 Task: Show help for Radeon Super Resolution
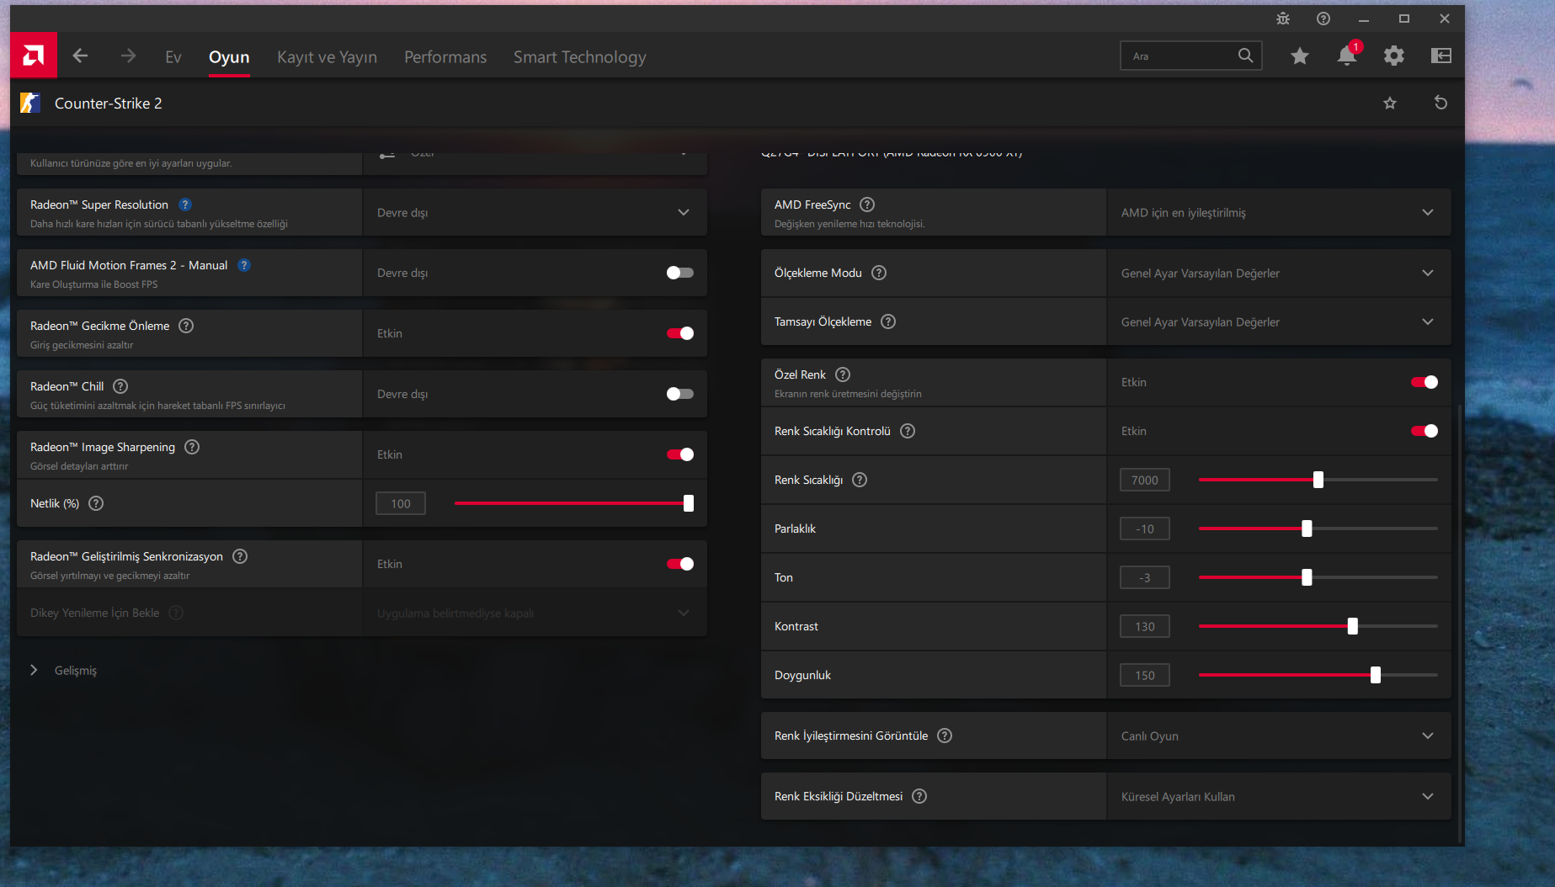[x=185, y=204]
